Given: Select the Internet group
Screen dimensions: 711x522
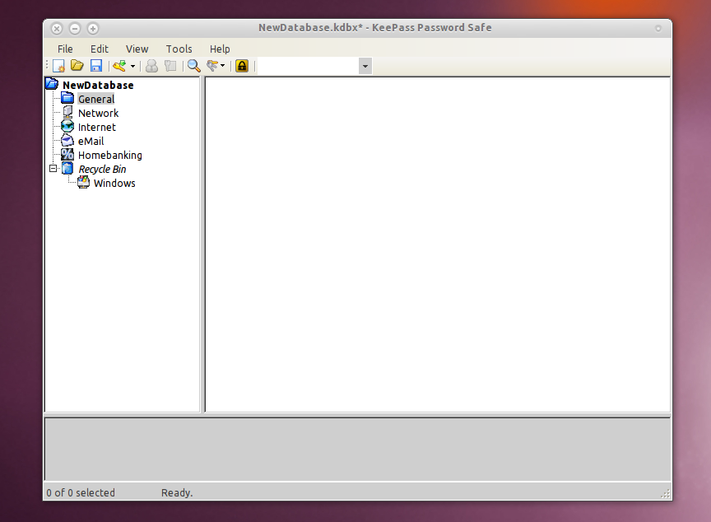Looking at the screenshot, I should point(97,128).
